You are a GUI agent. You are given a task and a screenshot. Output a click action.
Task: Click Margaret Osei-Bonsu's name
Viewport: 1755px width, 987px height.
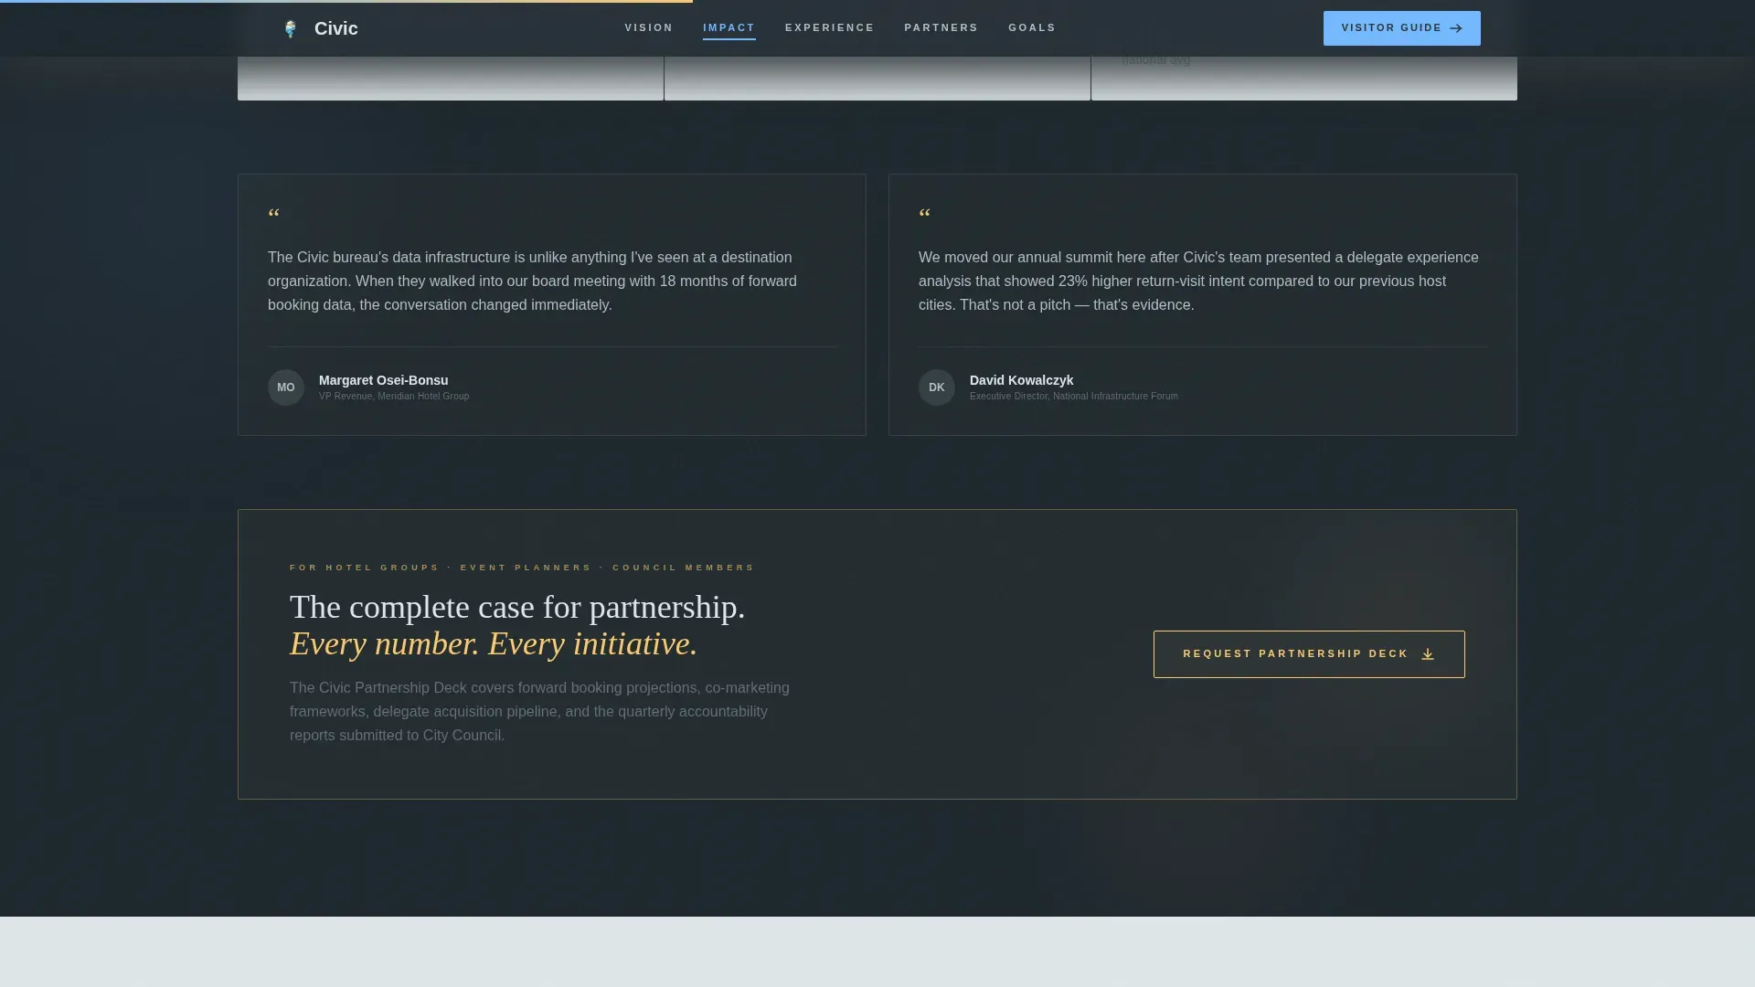[384, 380]
